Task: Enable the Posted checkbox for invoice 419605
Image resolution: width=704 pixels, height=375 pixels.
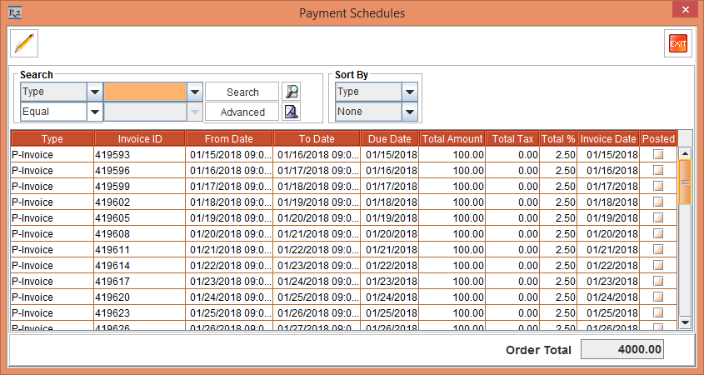Action: tap(658, 217)
